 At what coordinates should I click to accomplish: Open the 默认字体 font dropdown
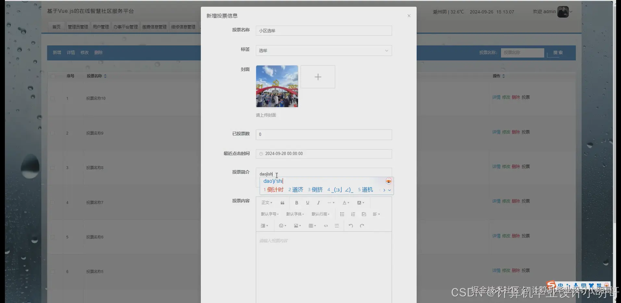[x=294, y=214]
